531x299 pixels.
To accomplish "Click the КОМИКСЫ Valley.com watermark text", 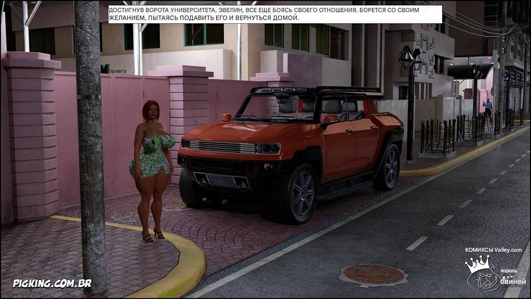I will 493,250.
